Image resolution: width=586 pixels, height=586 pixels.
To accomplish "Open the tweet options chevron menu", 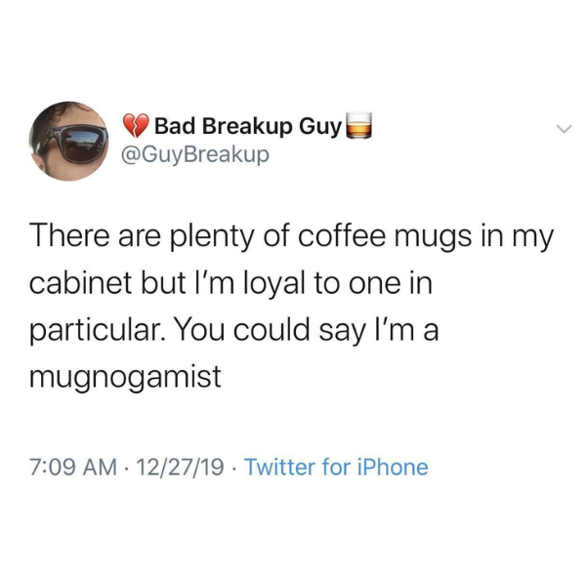I will (x=564, y=129).
